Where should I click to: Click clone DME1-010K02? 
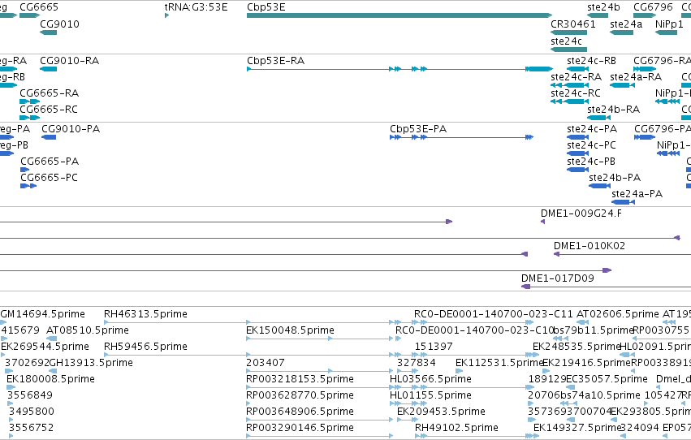(x=622, y=254)
